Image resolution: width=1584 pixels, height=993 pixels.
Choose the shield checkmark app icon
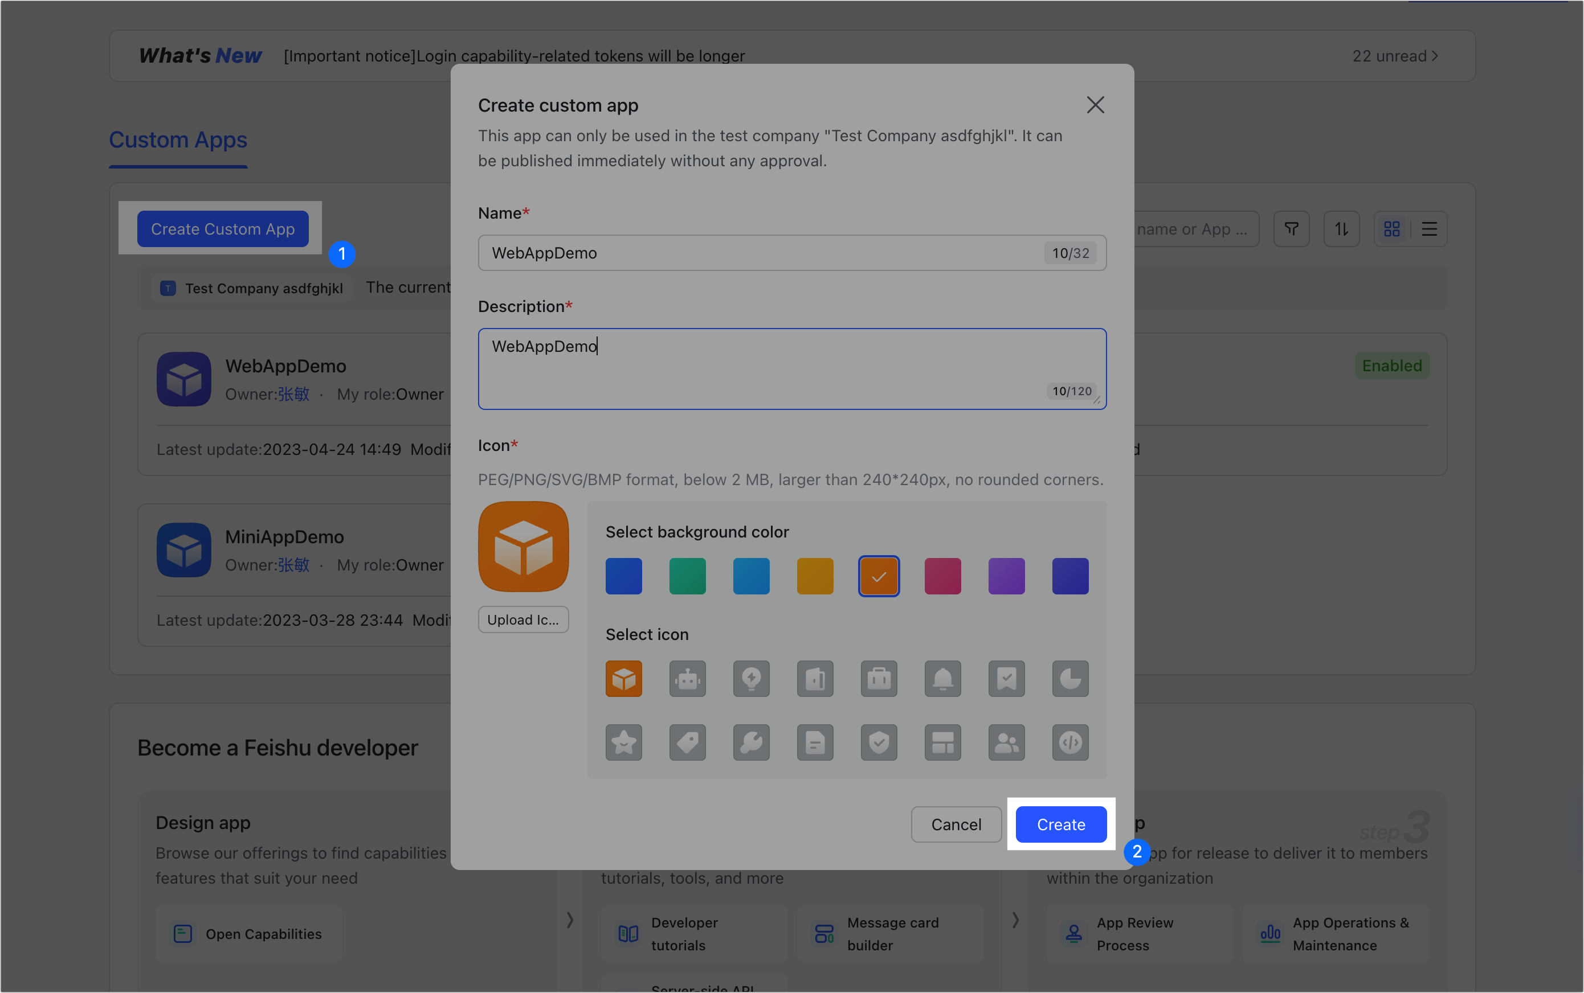pyautogui.click(x=879, y=742)
